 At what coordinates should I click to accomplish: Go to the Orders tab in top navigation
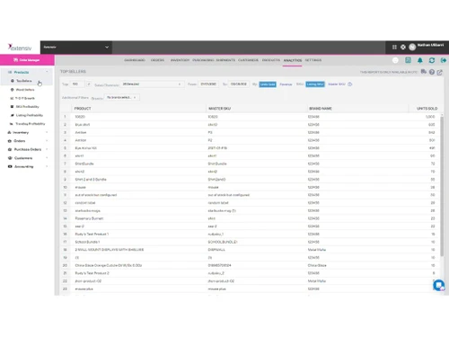point(157,60)
